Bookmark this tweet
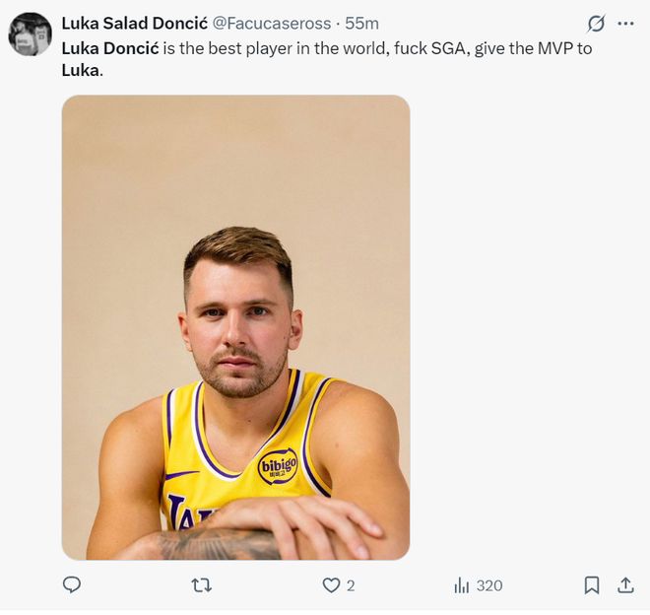 [592, 585]
